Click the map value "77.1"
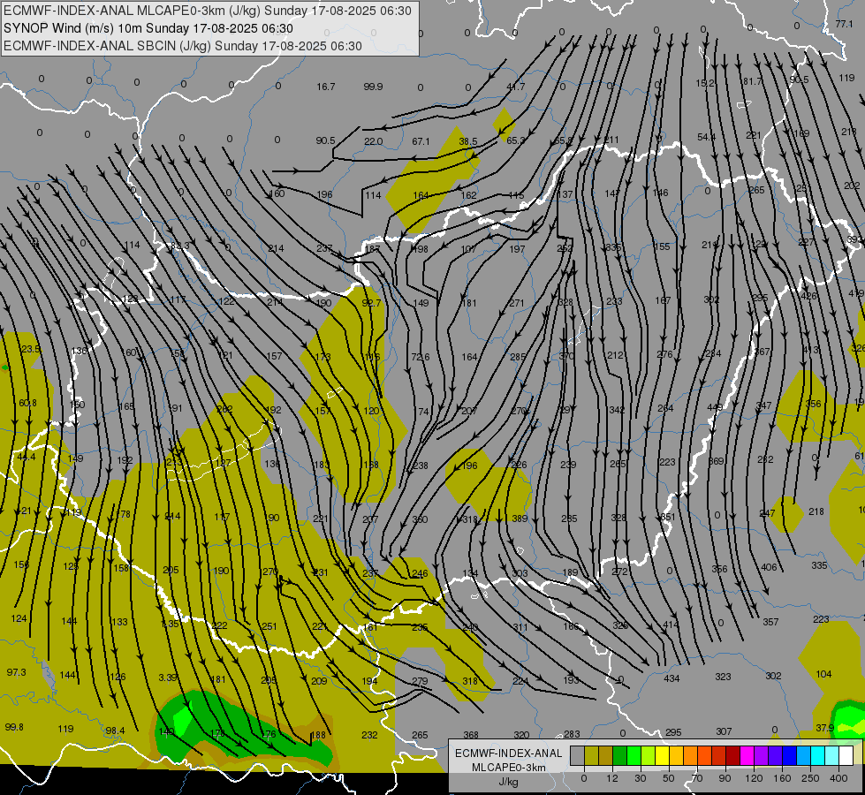 (844, 24)
